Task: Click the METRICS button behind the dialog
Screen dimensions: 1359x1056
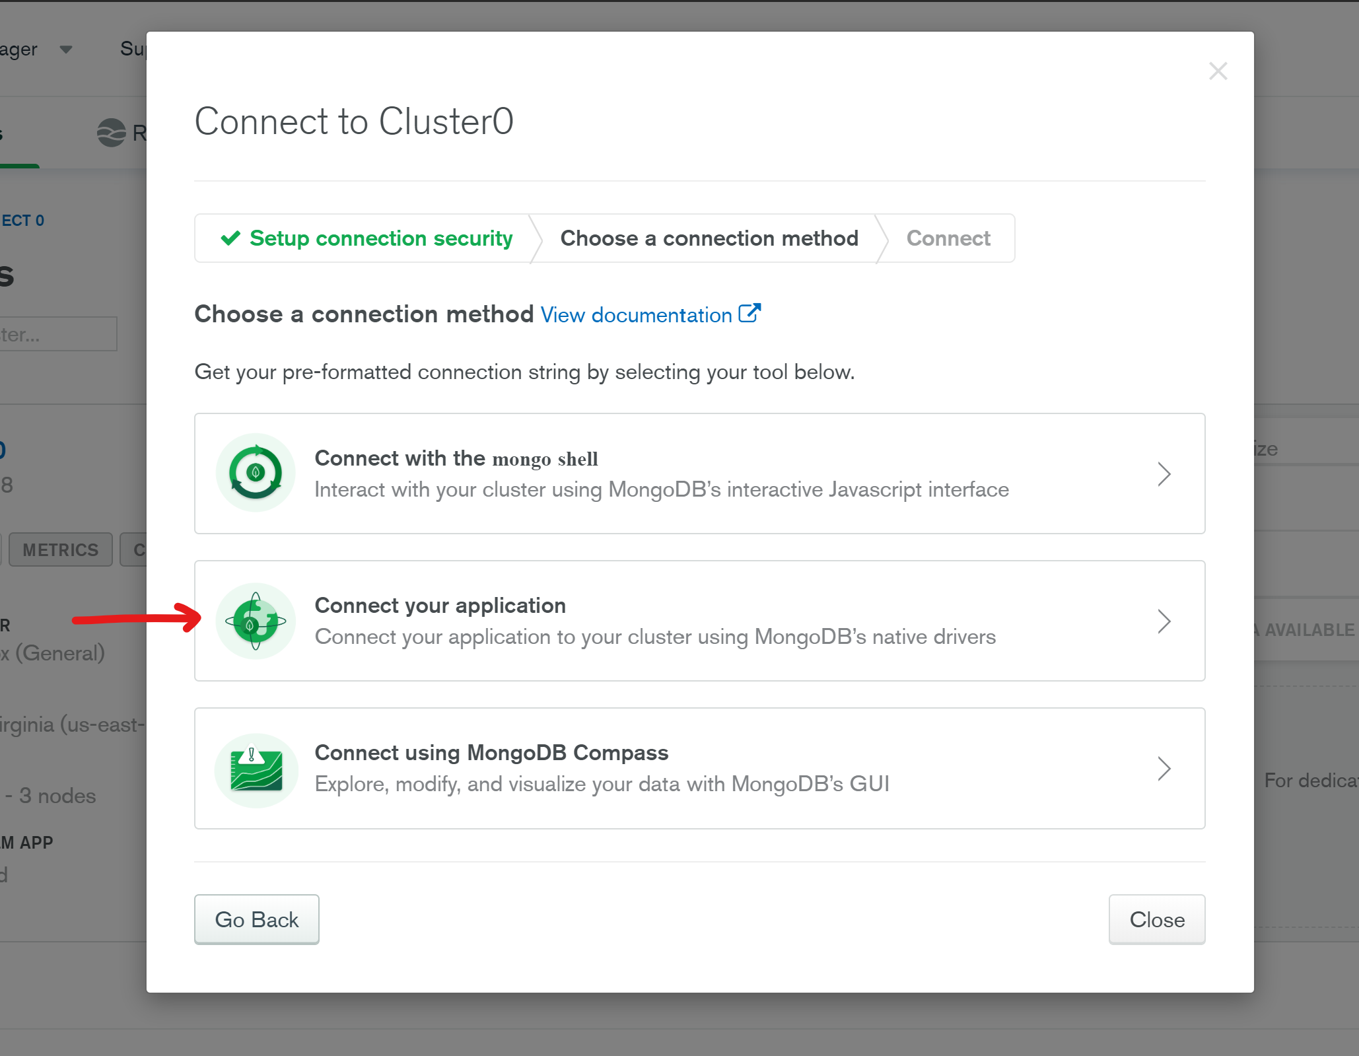Action: pyautogui.click(x=60, y=549)
